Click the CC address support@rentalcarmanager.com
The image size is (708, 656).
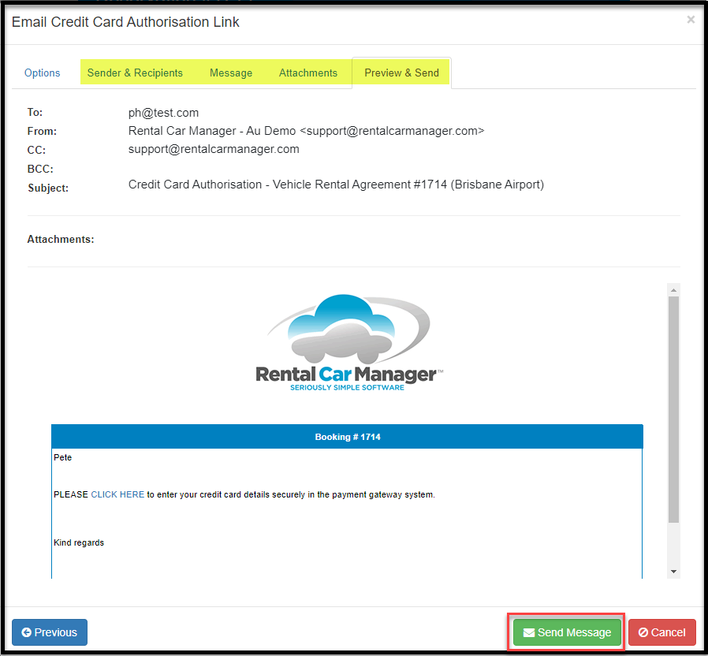point(211,149)
